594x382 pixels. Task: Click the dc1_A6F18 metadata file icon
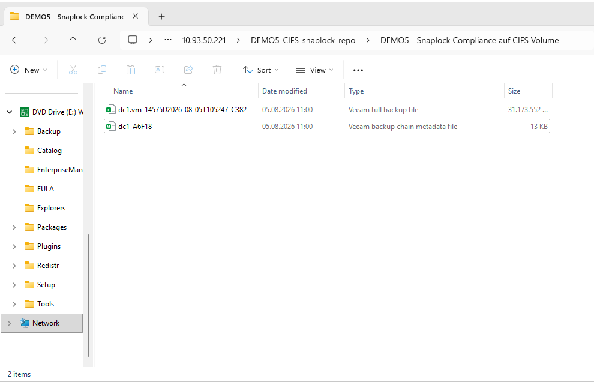pos(110,126)
